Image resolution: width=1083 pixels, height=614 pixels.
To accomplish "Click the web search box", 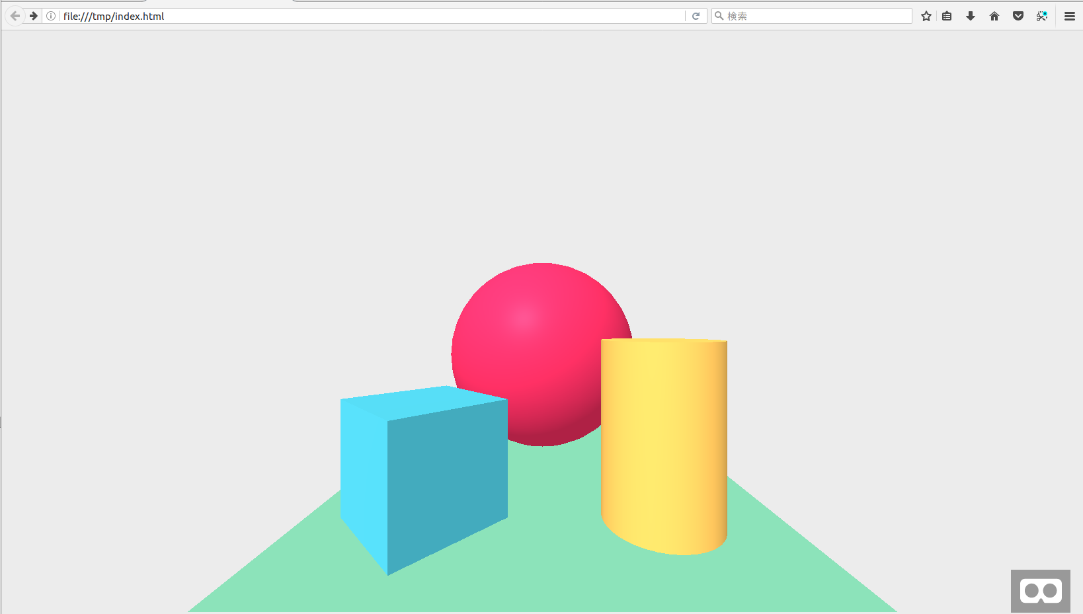I will pyautogui.click(x=812, y=16).
